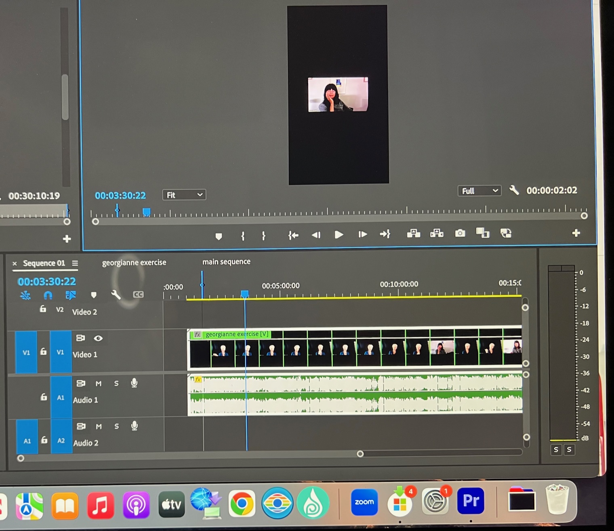614x531 pixels.
Task: Open the Fit zoom level dropdown
Action: tap(184, 195)
